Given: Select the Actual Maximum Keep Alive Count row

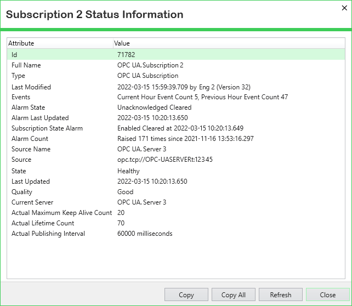Looking at the screenshot, I should [61, 213].
